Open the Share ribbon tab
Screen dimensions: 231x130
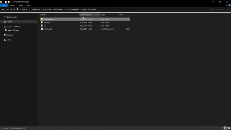(x=21, y=5)
